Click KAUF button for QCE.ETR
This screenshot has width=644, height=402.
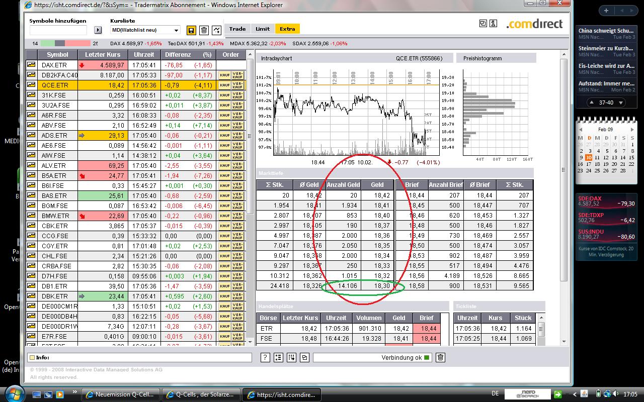point(224,85)
